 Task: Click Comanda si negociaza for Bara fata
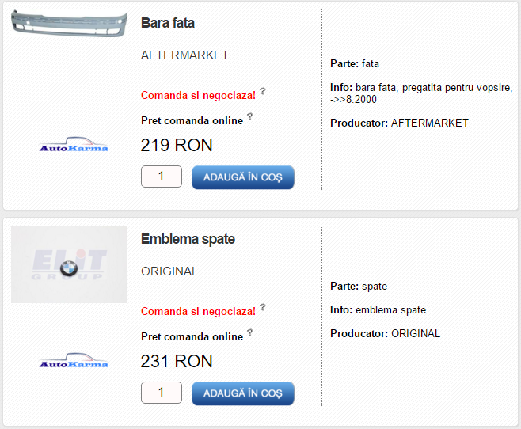click(x=199, y=95)
